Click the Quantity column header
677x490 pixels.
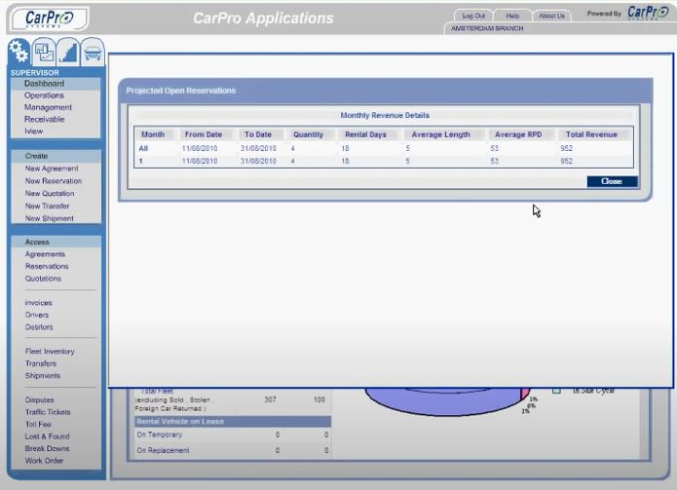[308, 134]
